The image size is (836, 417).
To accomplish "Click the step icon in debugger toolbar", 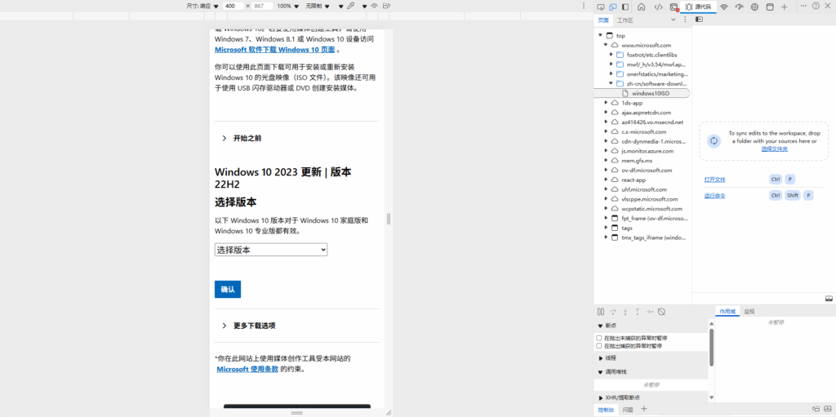I will pos(649,312).
